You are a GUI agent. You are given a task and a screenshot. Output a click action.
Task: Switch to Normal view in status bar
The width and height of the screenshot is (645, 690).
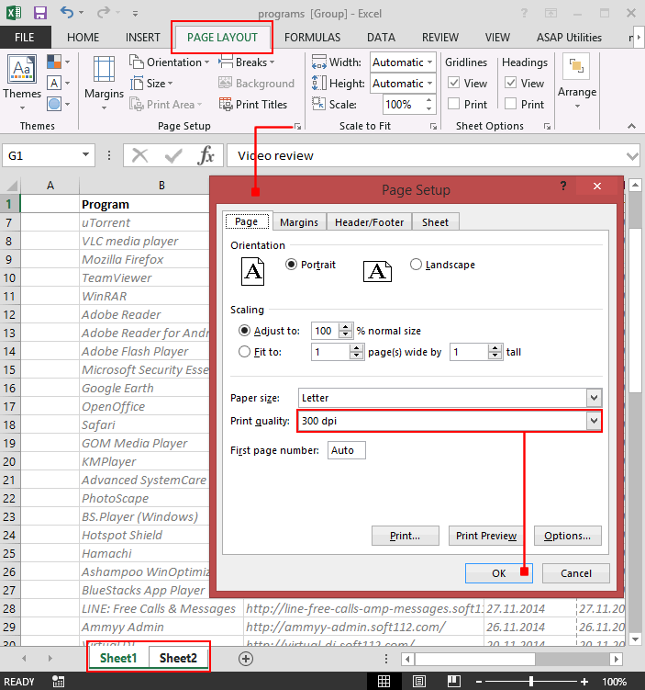coord(384,681)
